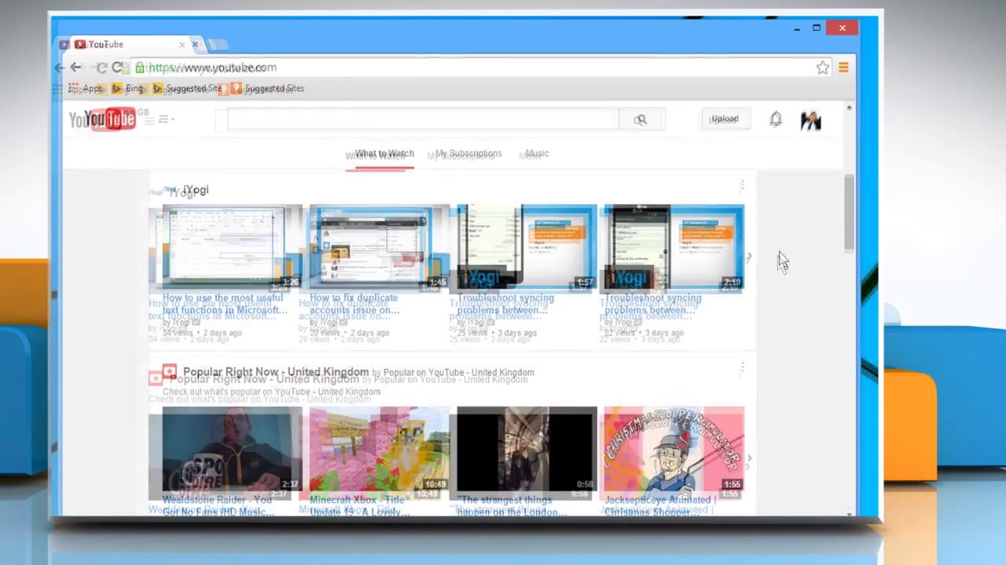The width and height of the screenshot is (1006, 565).
Task: Switch to My Subscriptions tab
Action: [x=468, y=154]
